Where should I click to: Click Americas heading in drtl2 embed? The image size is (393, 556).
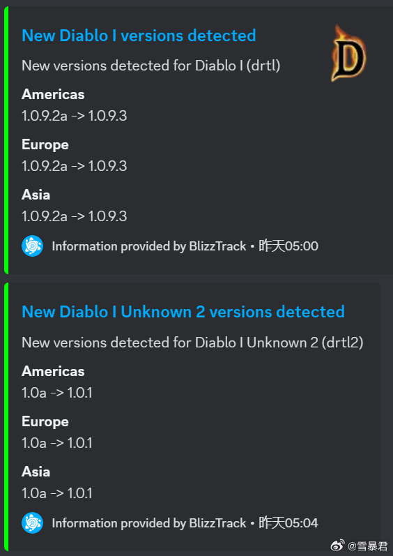tap(53, 372)
